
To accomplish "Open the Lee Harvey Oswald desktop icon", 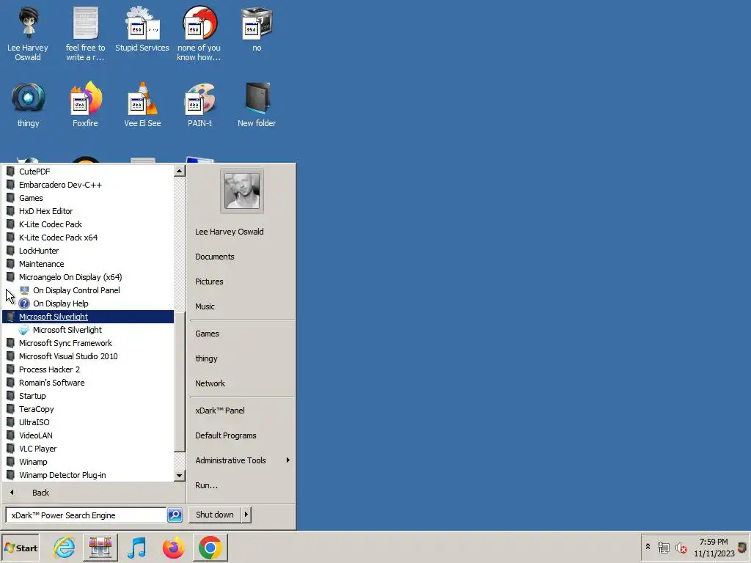I will pyautogui.click(x=28, y=34).
